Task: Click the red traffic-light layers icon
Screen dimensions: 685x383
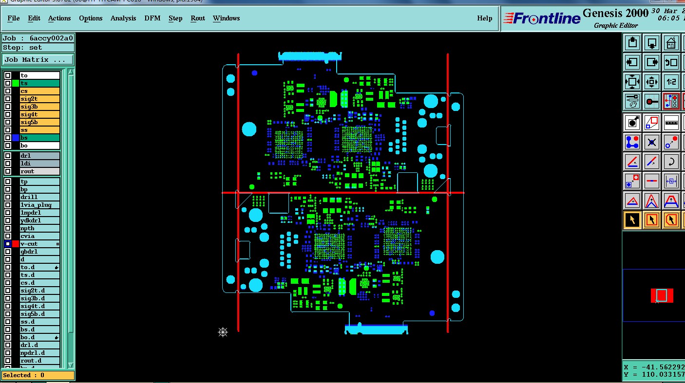Action: click(x=671, y=101)
